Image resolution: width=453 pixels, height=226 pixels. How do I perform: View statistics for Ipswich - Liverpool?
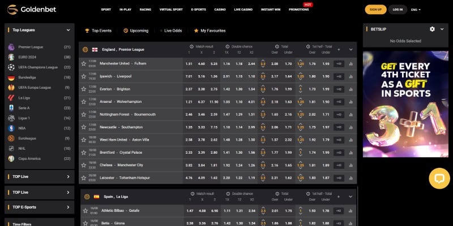351,76
